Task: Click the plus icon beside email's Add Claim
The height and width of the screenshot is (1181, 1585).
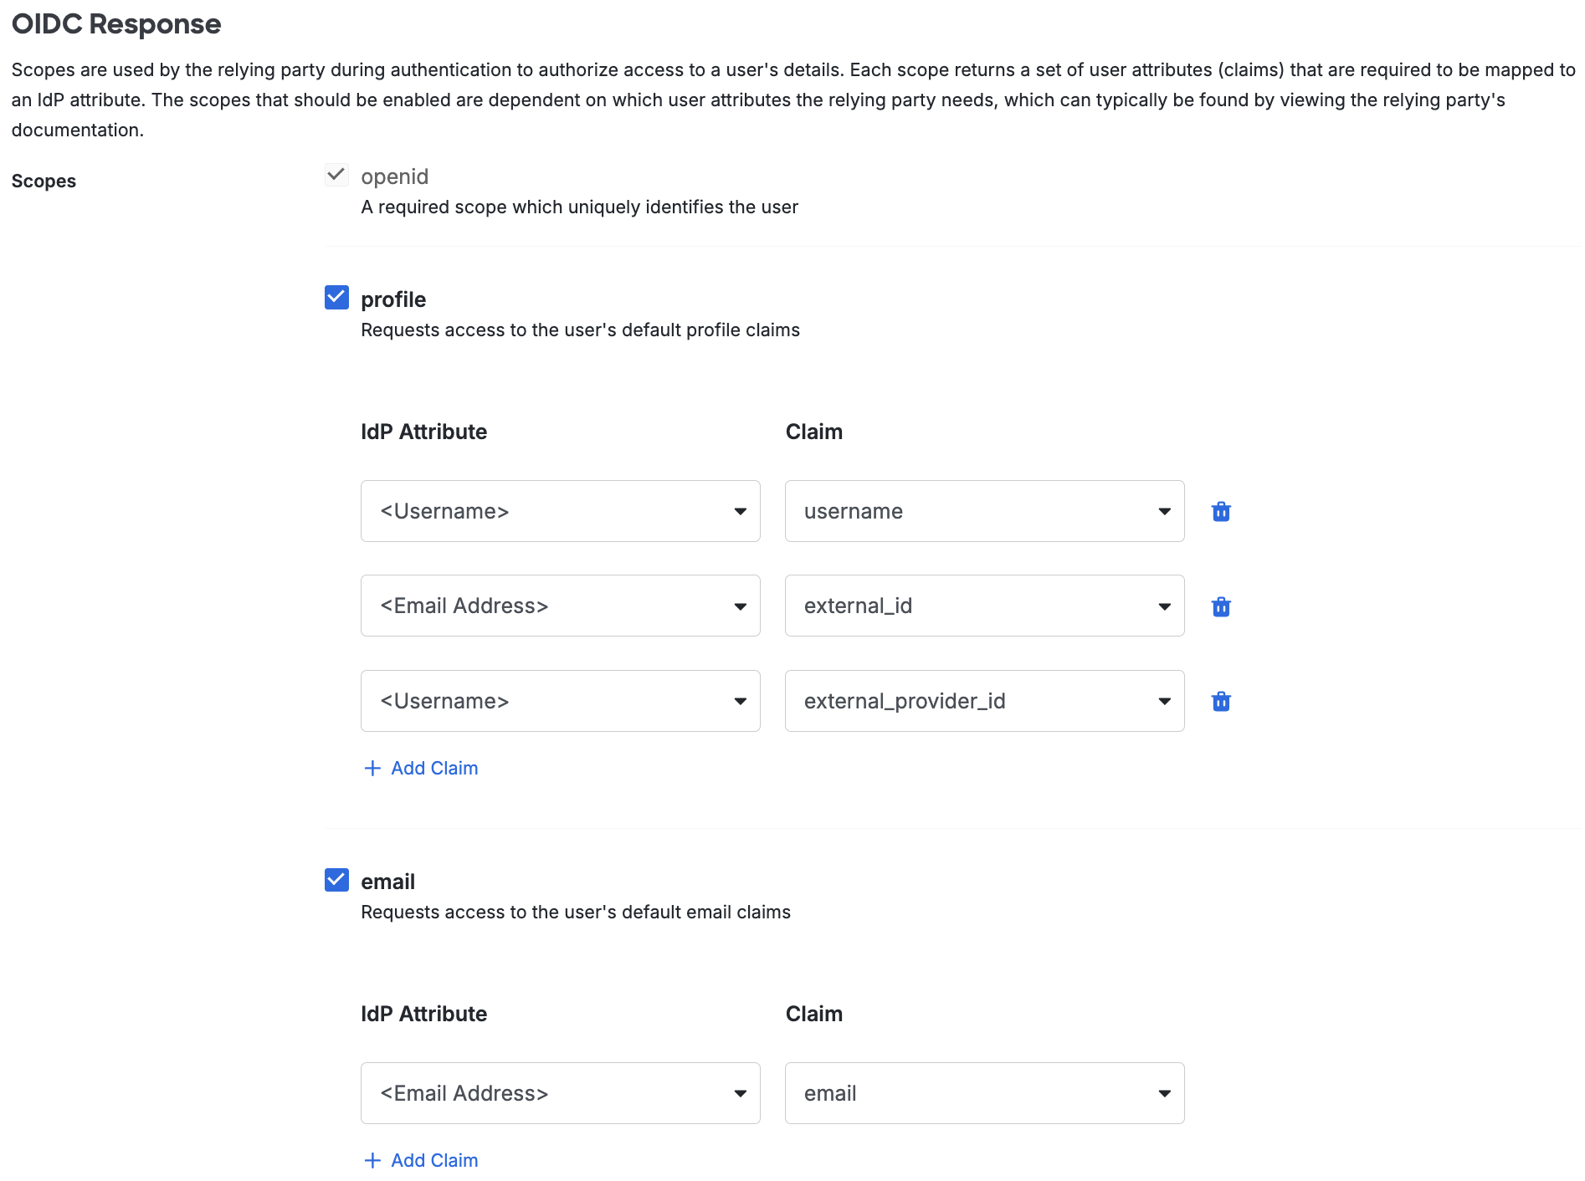Action: 372,1160
